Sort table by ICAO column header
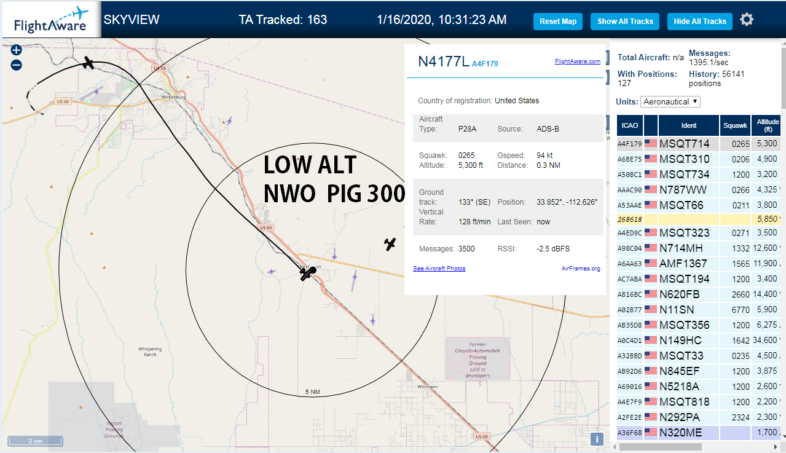Screen dimensions: 786x453 coord(630,125)
